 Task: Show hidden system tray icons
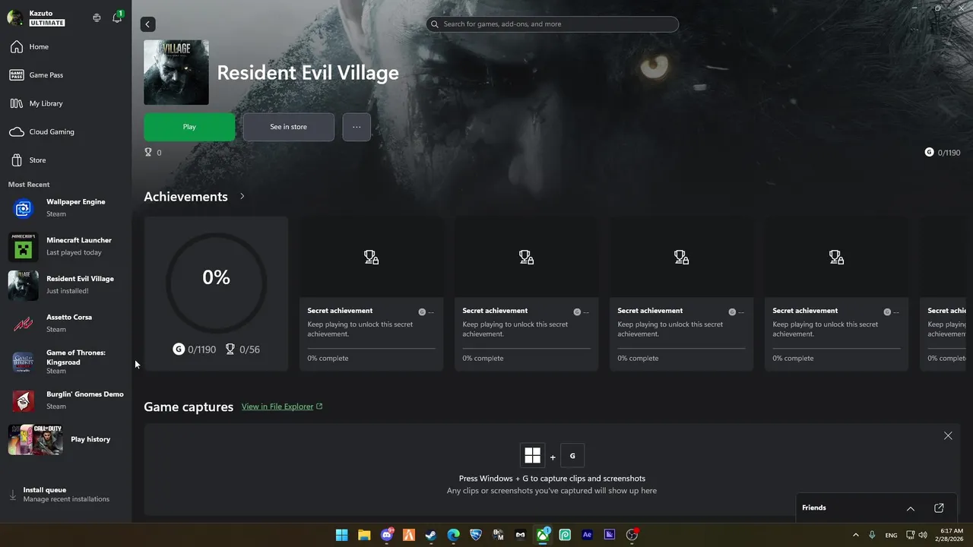pyautogui.click(x=856, y=535)
